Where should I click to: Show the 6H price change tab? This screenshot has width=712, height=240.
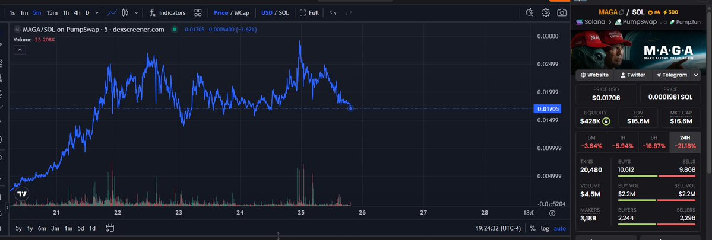pos(654,142)
